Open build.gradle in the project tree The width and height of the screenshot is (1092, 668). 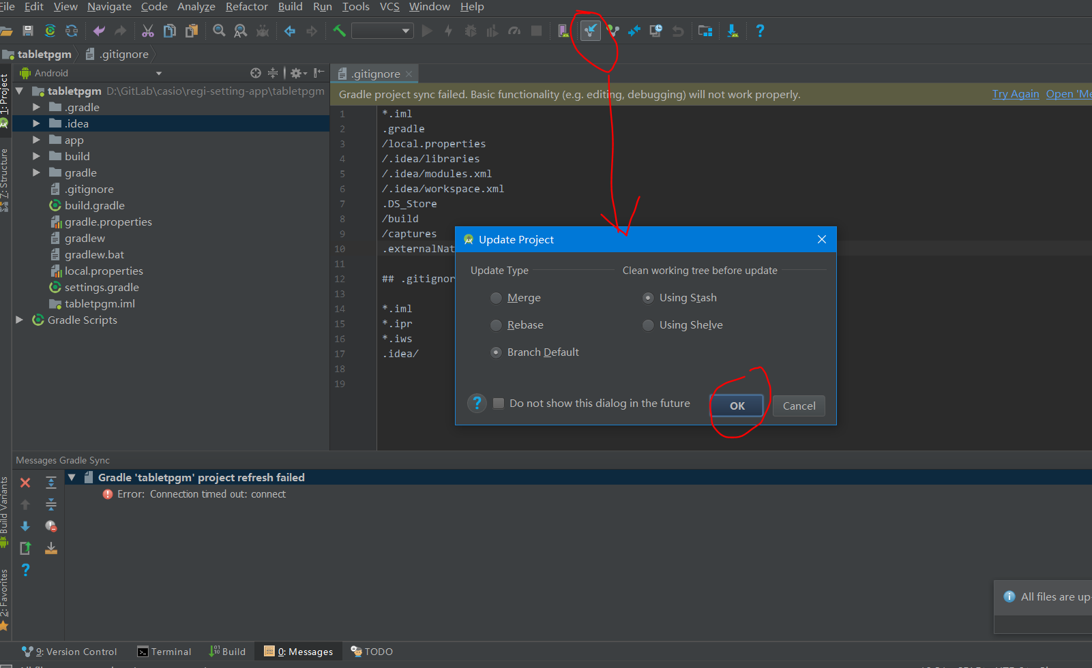click(x=94, y=205)
